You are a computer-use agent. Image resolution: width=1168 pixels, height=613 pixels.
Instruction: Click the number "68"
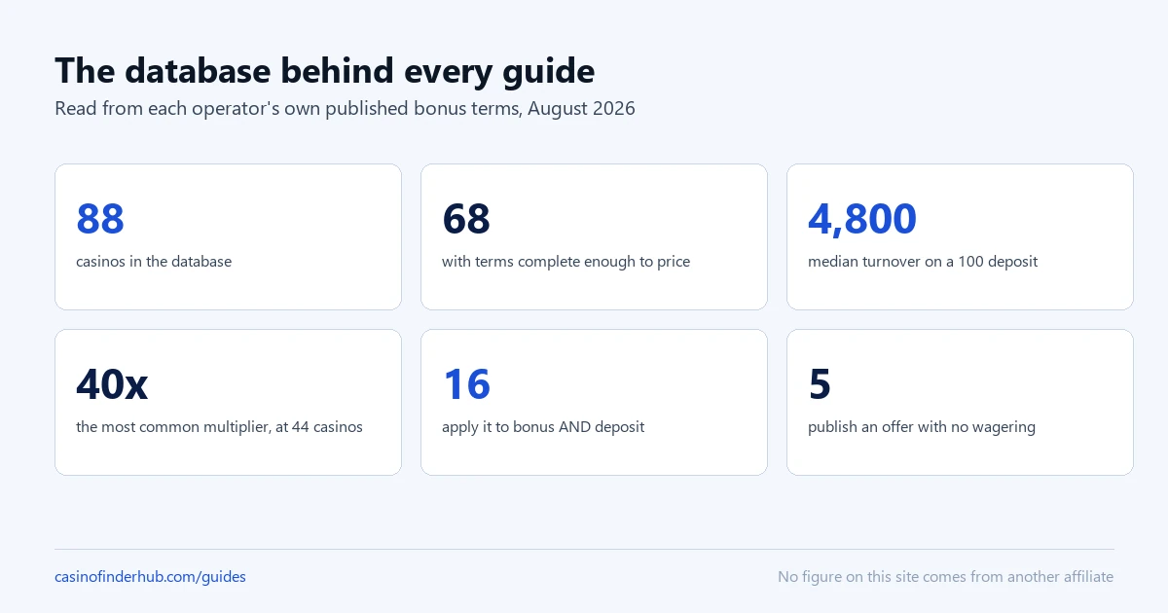[466, 219]
